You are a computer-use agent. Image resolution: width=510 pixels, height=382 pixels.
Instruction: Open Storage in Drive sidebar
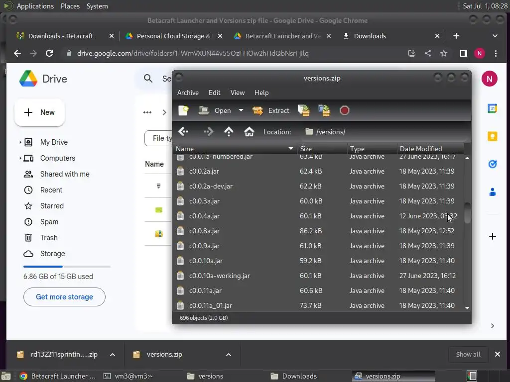(x=52, y=254)
